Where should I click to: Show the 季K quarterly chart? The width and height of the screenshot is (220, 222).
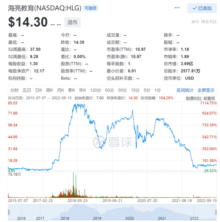tap(71, 90)
